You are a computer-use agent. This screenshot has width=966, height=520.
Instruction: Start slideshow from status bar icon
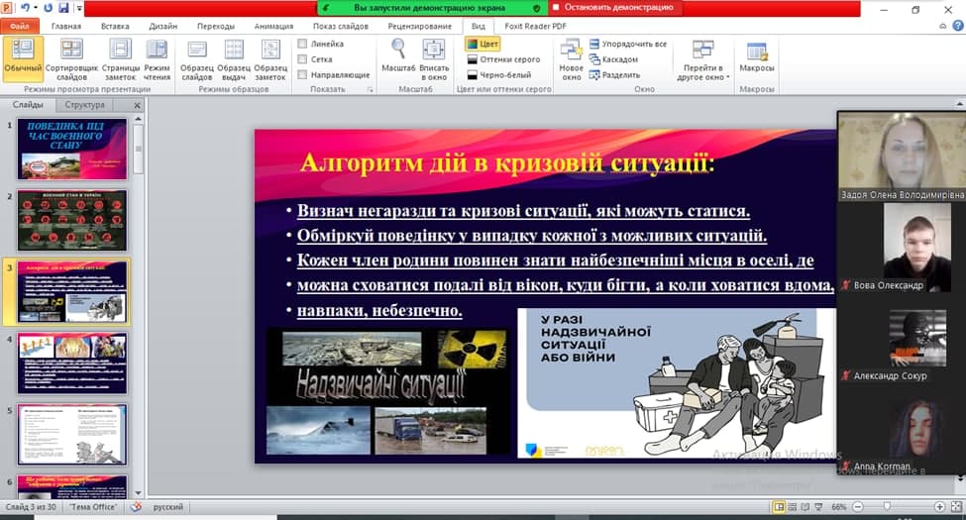(818, 506)
